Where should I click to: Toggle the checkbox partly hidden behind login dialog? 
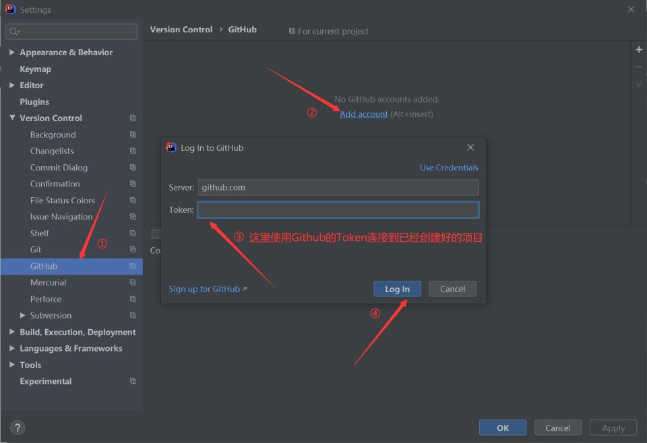[156, 234]
